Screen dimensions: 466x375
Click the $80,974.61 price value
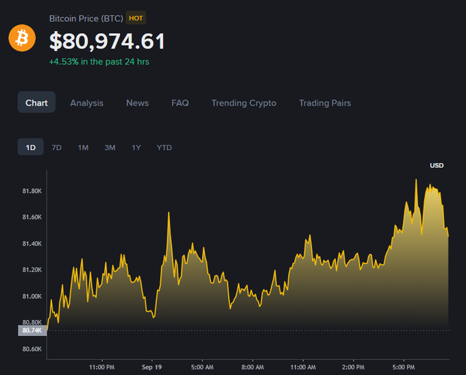[x=107, y=41]
